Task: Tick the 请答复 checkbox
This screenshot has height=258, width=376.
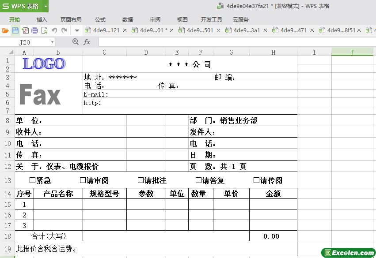Action: pos(198,180)
